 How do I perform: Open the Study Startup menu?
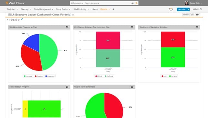tap(63, 9)
